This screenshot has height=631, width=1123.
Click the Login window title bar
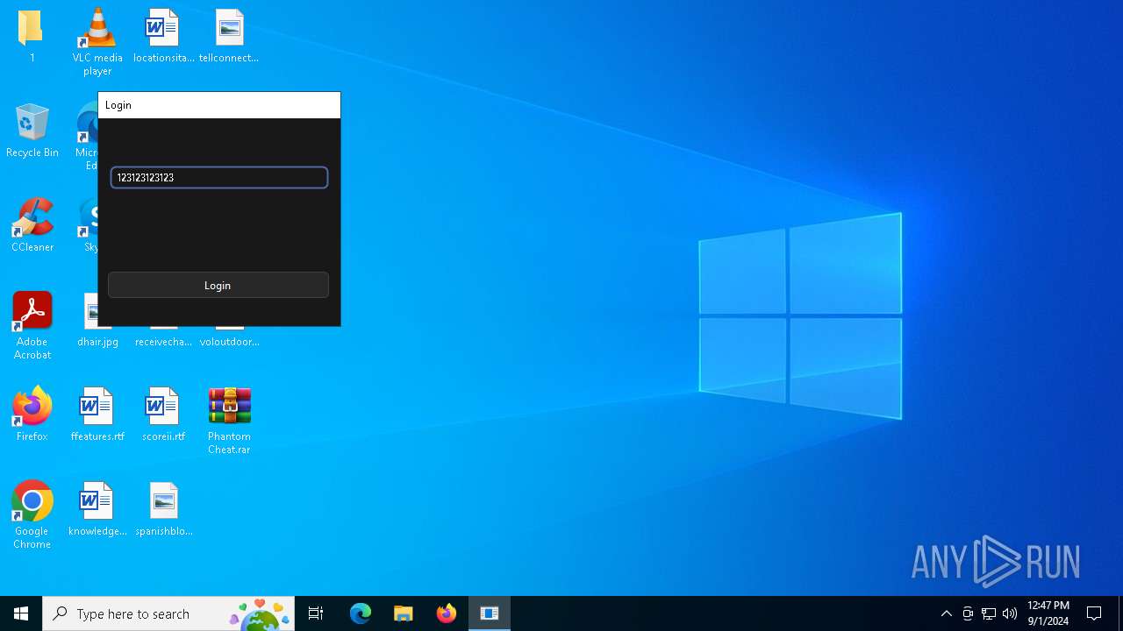pyautogui.click(x=219, y=105)
